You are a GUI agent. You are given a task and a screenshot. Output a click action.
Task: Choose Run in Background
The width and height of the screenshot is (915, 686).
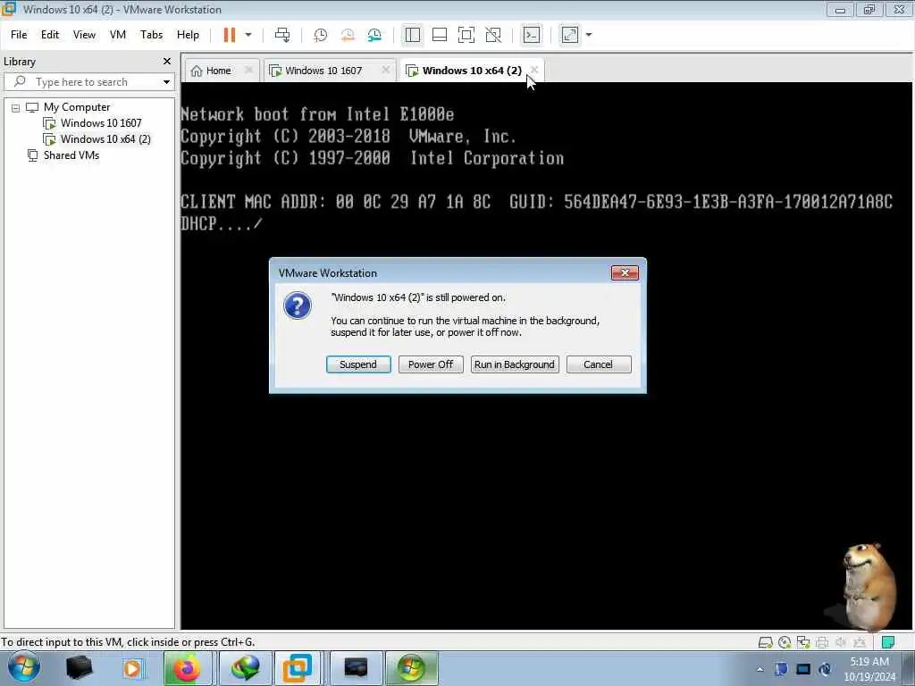515,364
